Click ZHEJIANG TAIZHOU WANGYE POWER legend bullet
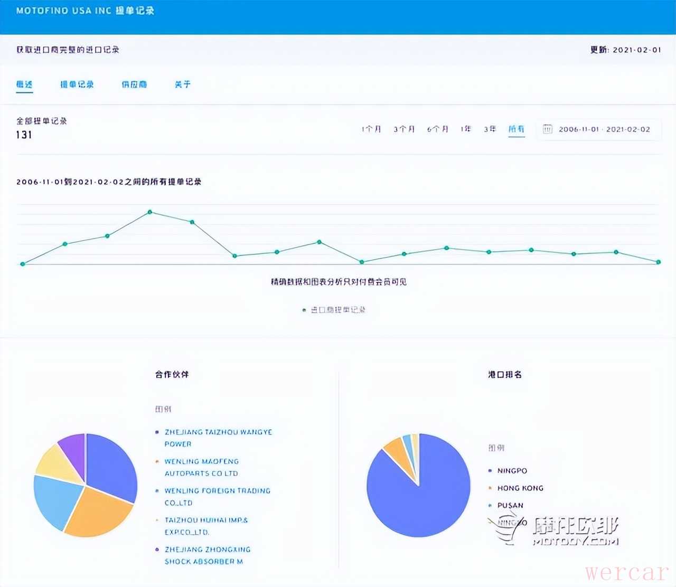Screen dimensions: 676x587 point(157,432)
